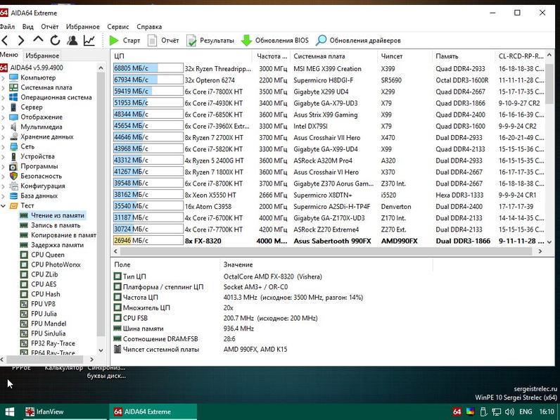Sort by the Память column header

463,56
